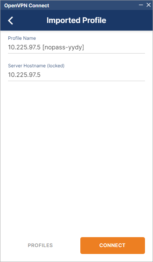Place cursor in the [nopass-yydy] text

[63, 48]
